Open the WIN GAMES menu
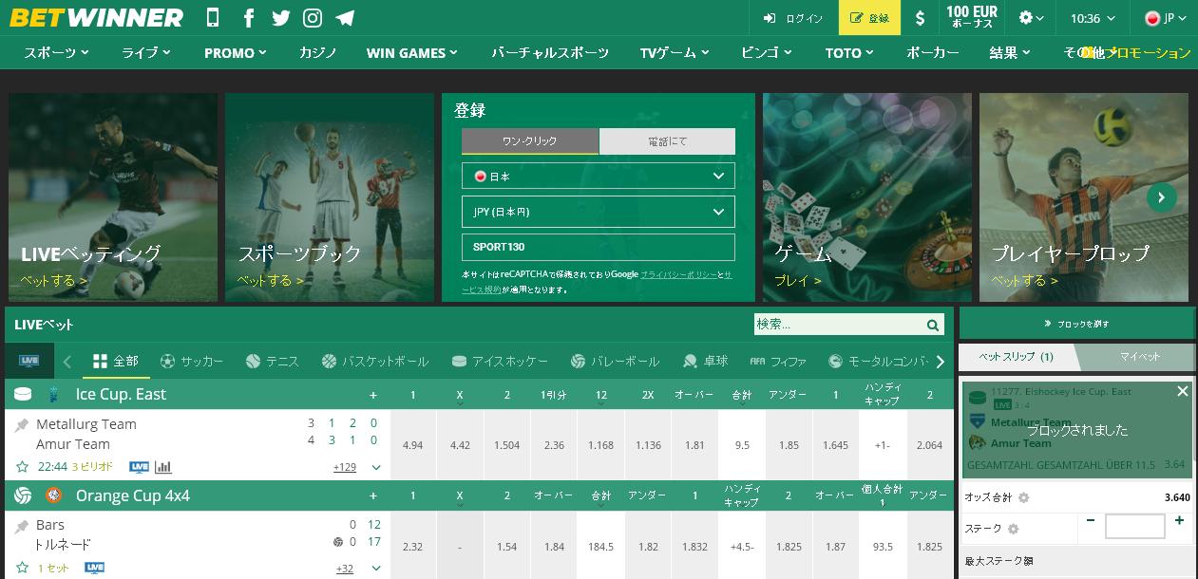1198x579 pixels. (412, 53)
